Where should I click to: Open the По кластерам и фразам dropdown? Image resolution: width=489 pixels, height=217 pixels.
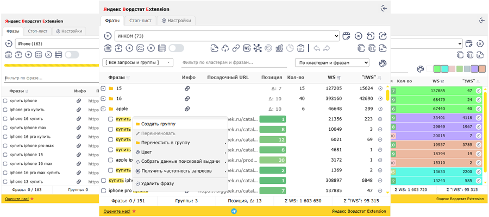(332, 62)
